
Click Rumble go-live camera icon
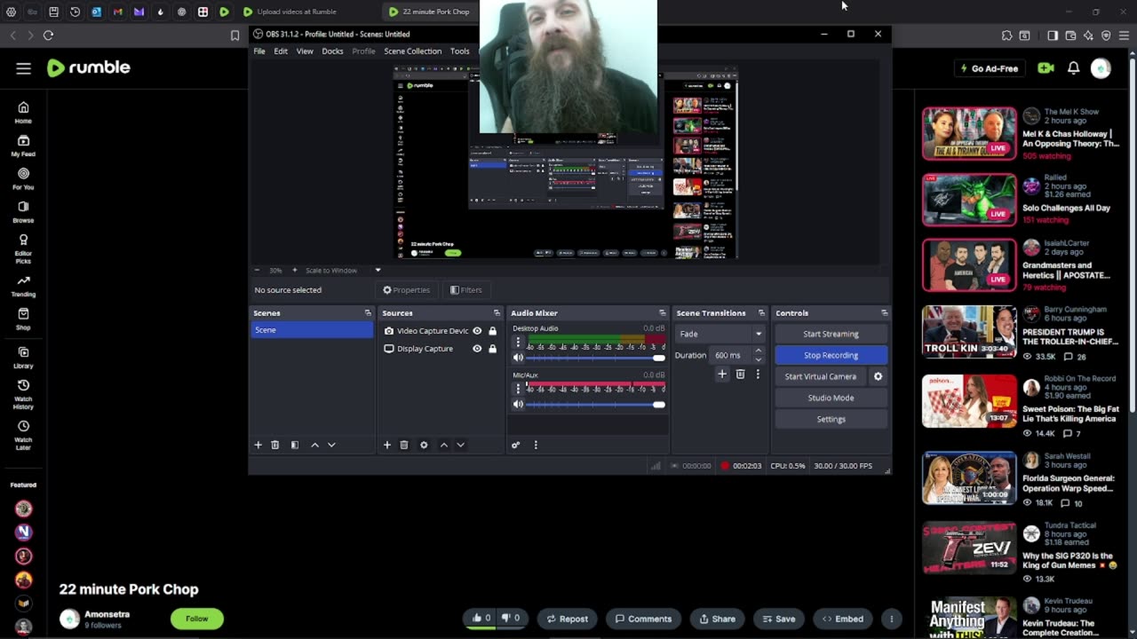(1046, 68)
